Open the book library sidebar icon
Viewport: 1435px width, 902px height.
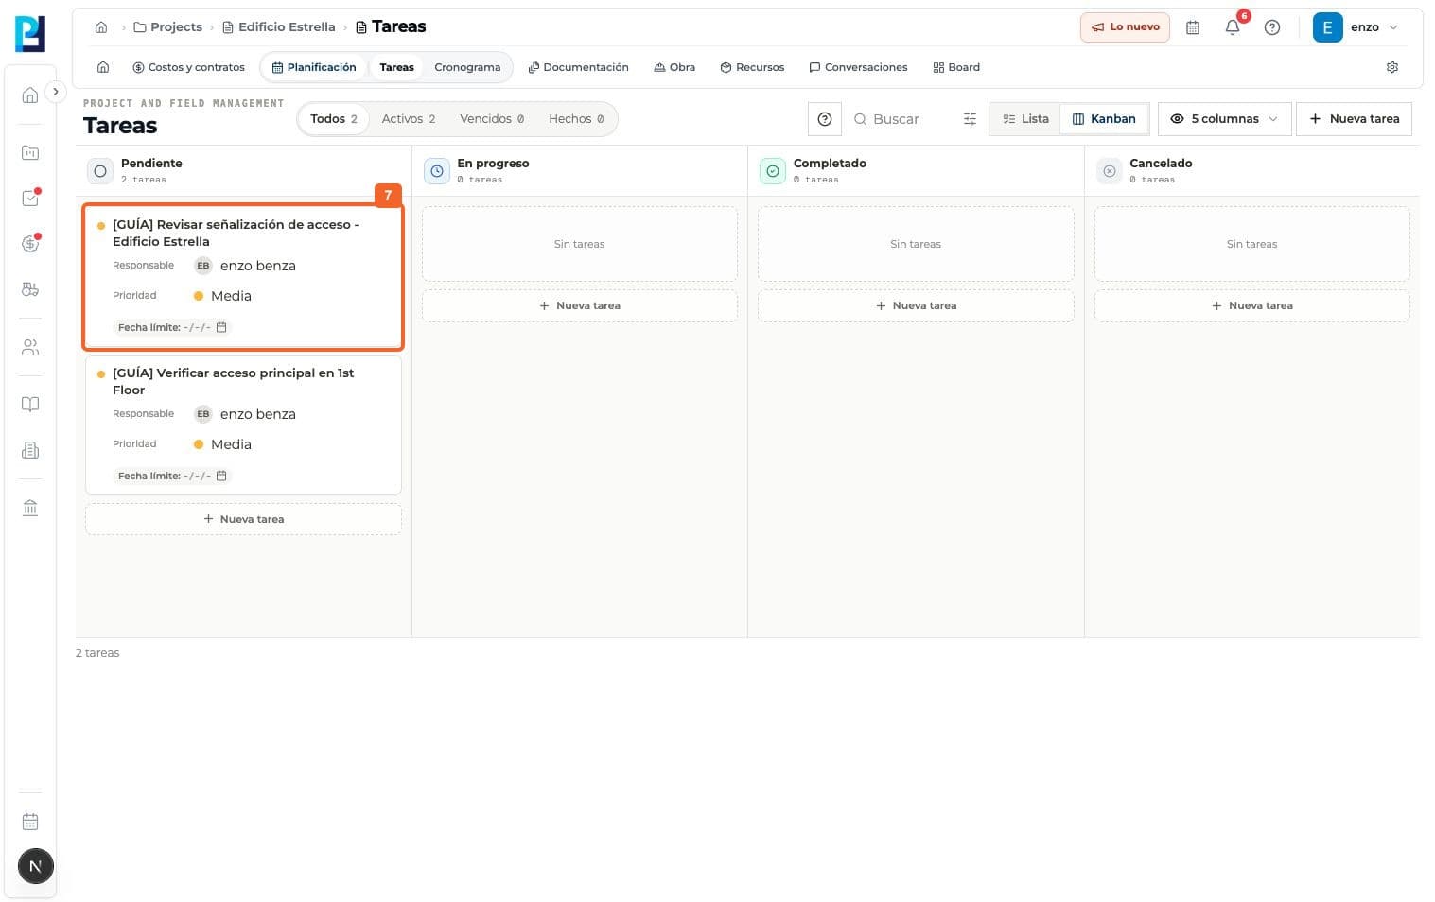[30, 405]
